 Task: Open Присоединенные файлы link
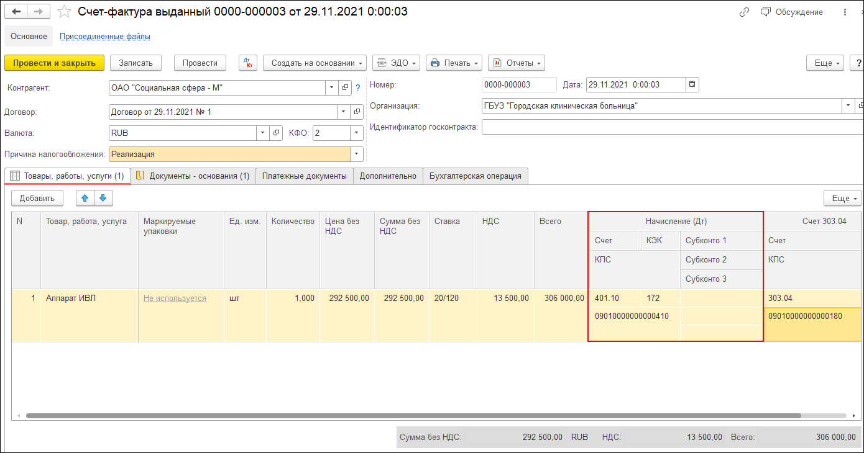pyautogui.click(x=105, y=37)
